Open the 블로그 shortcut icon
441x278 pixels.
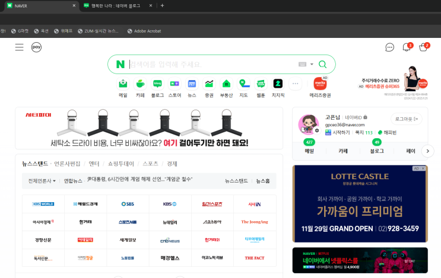pos(157,84)
